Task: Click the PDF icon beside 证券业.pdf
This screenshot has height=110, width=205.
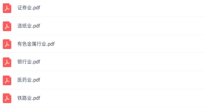Action: coord(7,8)
